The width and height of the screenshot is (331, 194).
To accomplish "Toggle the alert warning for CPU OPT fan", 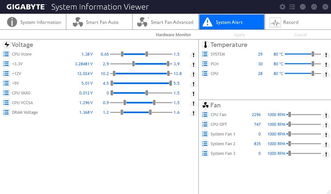I will point(326,125).
